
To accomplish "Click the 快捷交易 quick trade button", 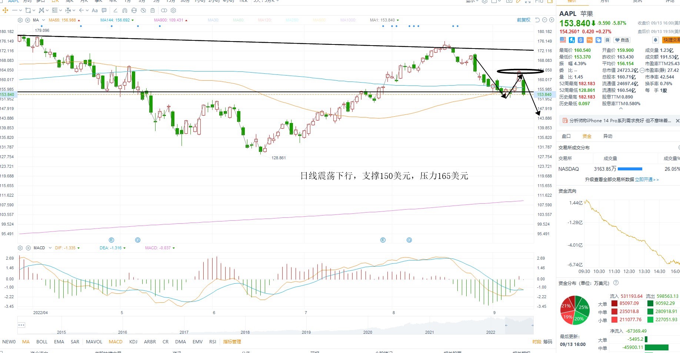I will (x=671, y=40).
